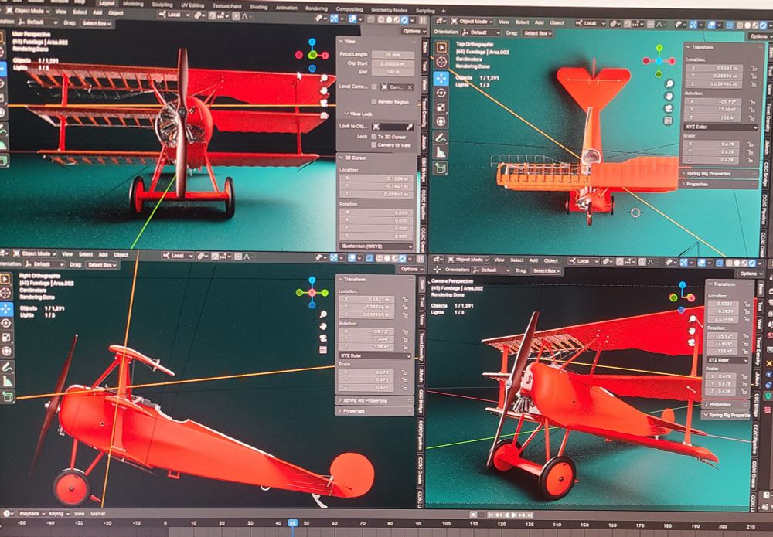This screenshot has width=773, height=537.
Task: Switch to the Sculpting workspace tab
Action: pos(162,5)
